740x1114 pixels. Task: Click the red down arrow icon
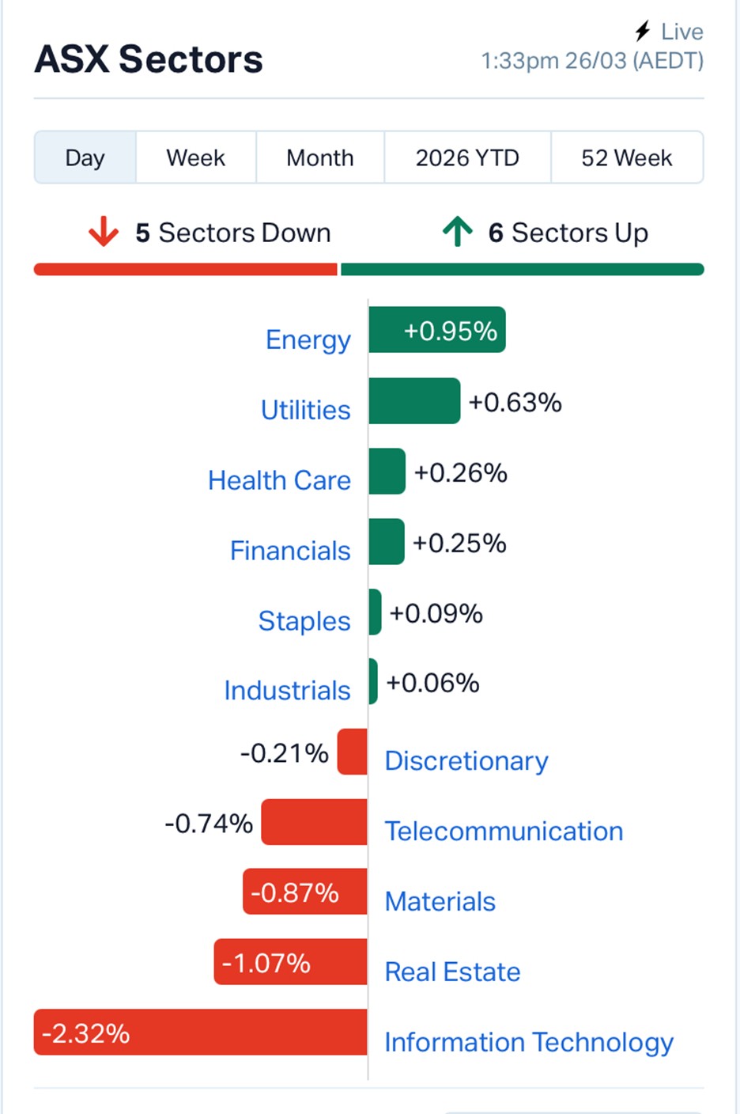[104, 233]
